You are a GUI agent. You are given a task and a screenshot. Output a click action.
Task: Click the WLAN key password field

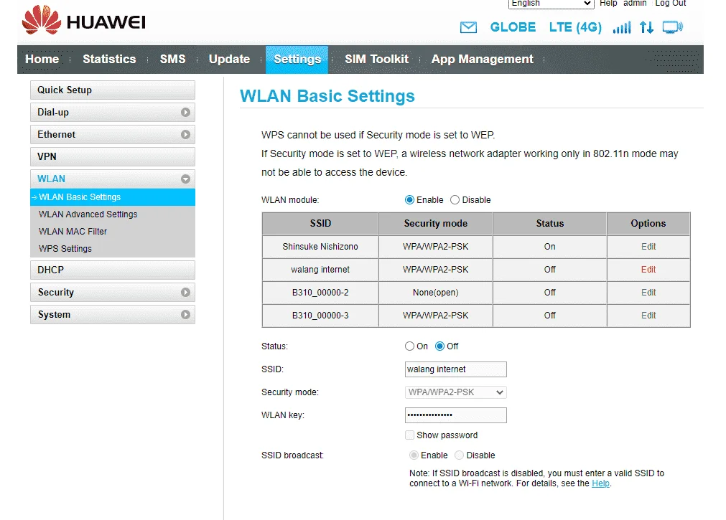tap(455, 415)
